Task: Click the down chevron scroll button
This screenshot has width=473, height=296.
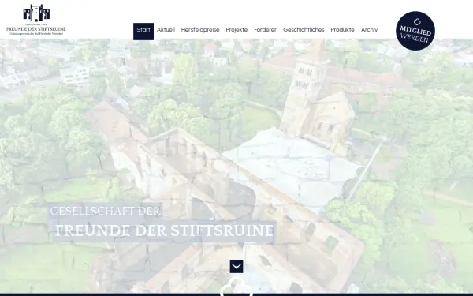Action: coord(236,267)
